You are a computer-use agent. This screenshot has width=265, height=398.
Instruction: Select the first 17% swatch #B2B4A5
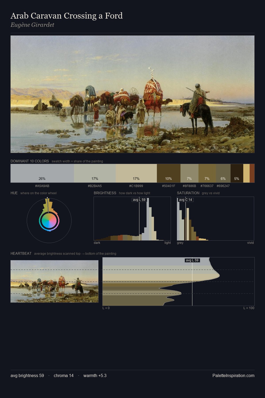point(95,173)
